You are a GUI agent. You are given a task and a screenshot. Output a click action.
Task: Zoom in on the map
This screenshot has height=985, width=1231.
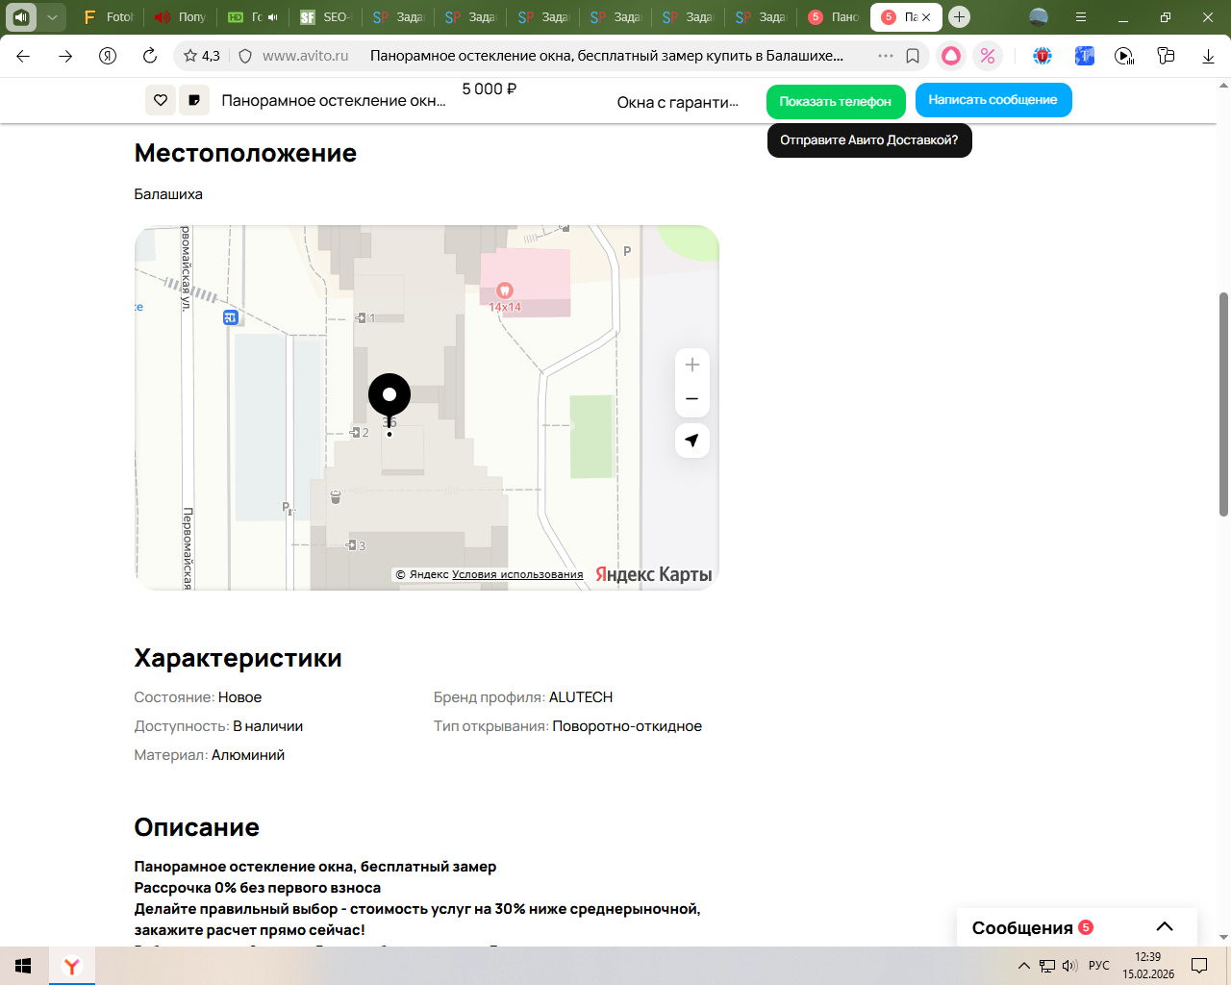tap(692, 365)
